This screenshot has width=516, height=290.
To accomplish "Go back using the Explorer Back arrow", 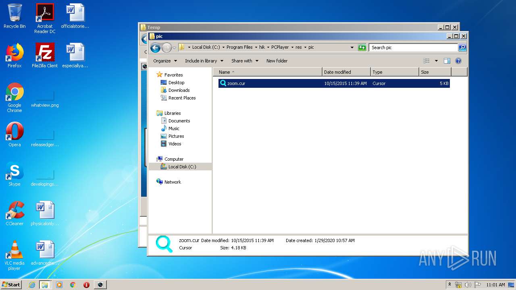I will coord(155,48).
